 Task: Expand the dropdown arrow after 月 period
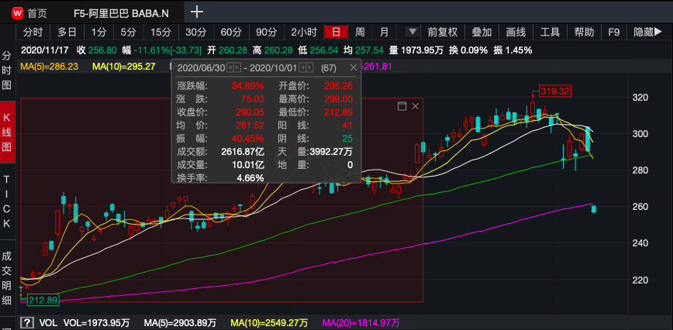coord(412,33)
